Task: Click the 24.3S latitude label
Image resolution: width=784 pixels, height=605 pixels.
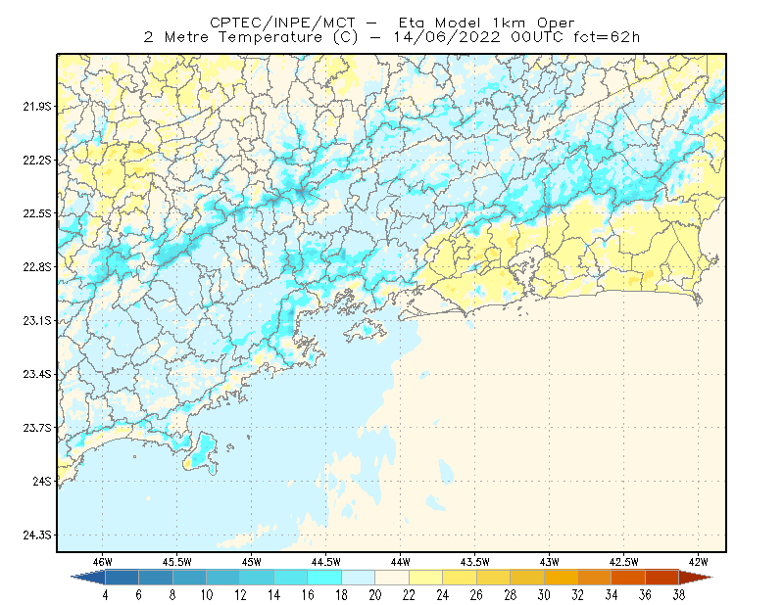Action: pyautogui.click(x=37, y=535)
